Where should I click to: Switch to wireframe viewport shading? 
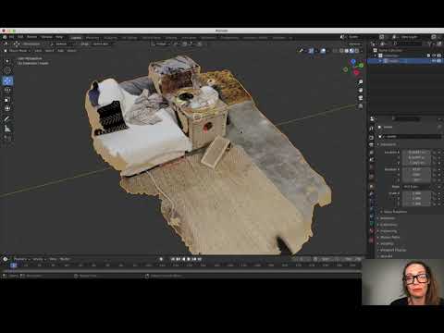tap(341, 51)
